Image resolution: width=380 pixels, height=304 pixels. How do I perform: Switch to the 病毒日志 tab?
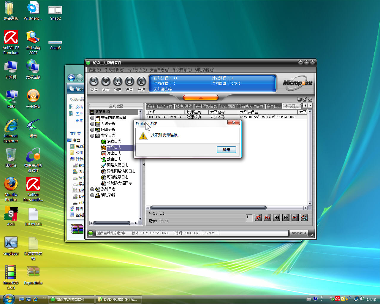coord(273,106)
